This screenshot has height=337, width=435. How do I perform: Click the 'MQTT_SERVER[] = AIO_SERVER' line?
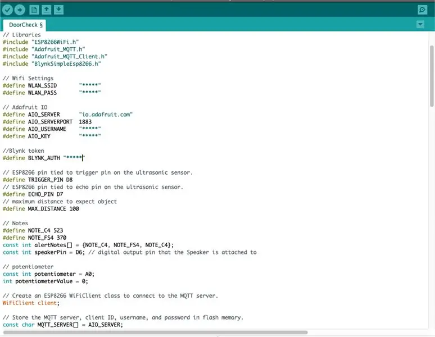coord(63,325)
